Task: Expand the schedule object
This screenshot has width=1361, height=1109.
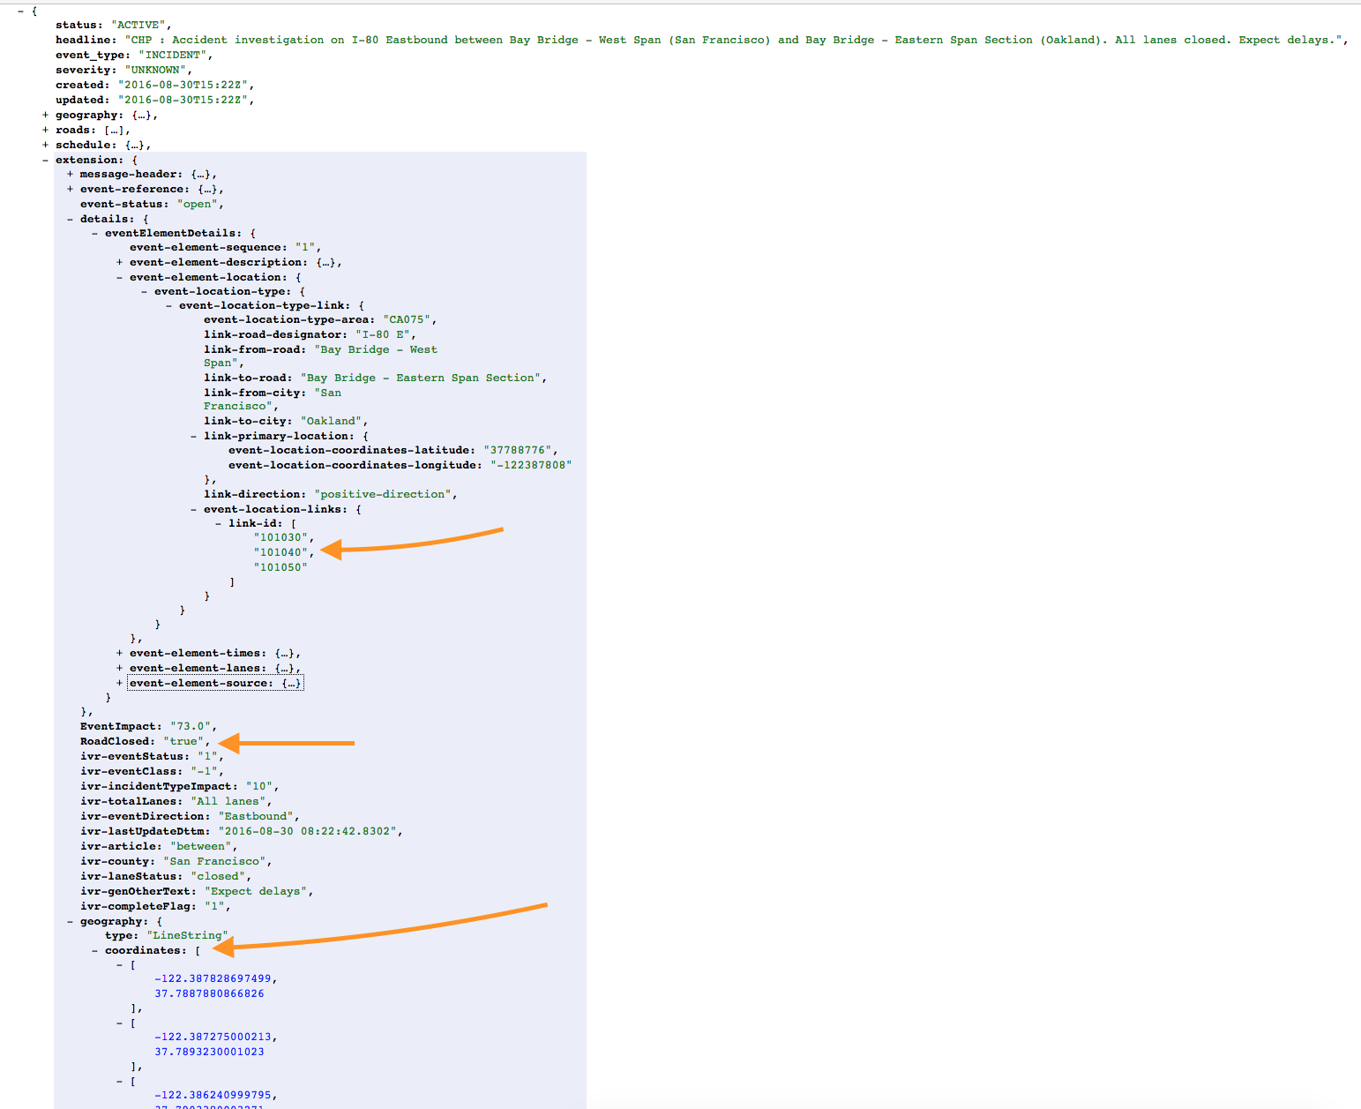Action: 45,146
